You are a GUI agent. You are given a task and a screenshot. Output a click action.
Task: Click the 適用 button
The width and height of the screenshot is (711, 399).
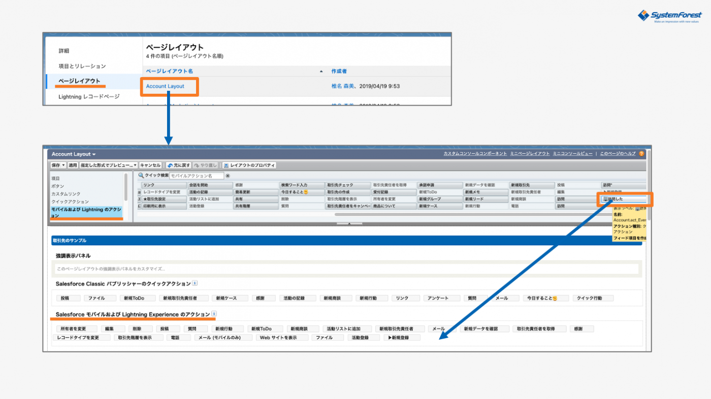point(73,165)
